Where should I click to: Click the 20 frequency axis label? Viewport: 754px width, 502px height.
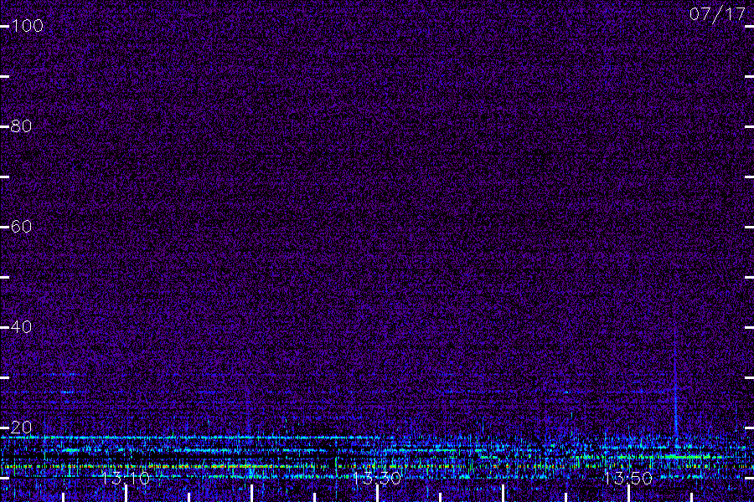point(21,427)
